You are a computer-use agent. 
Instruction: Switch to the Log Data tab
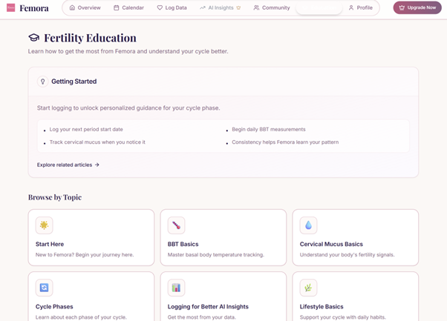point(172,7)
